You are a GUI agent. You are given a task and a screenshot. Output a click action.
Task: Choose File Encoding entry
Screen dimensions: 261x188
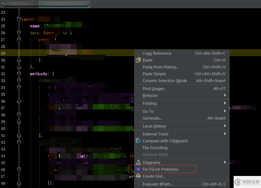[x=182, y=148]
